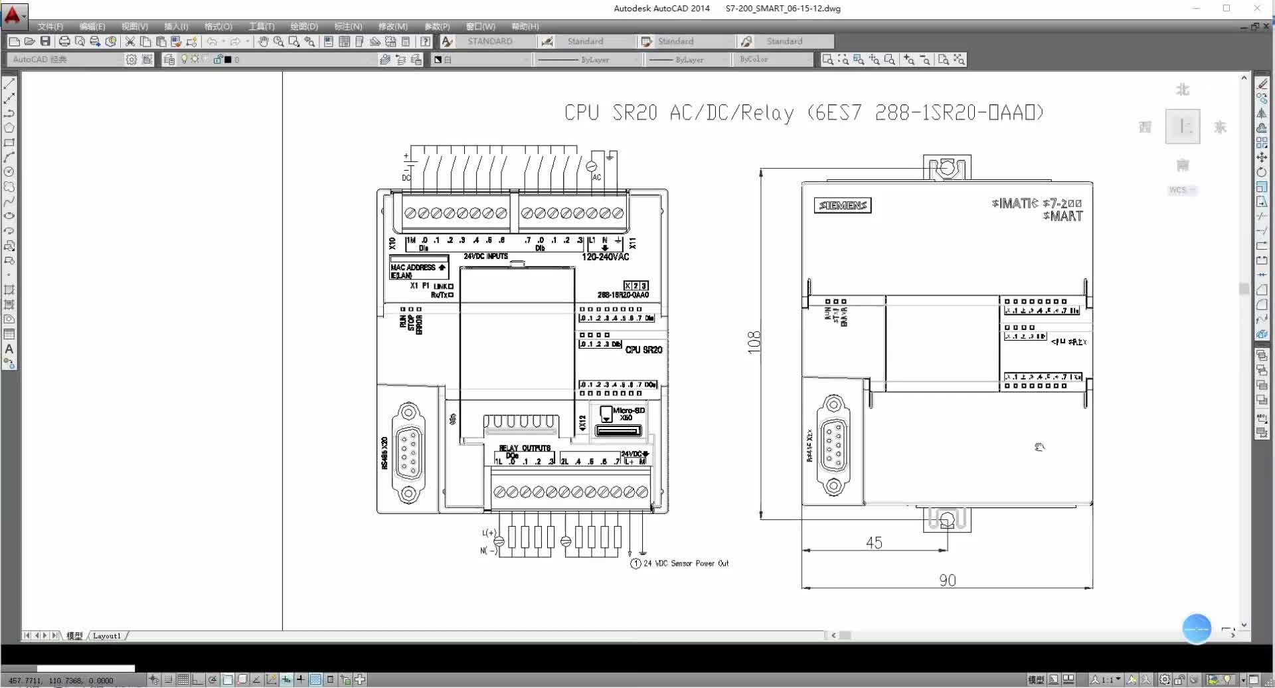Toggle the layer lock padlock icon

pos(217,59)
